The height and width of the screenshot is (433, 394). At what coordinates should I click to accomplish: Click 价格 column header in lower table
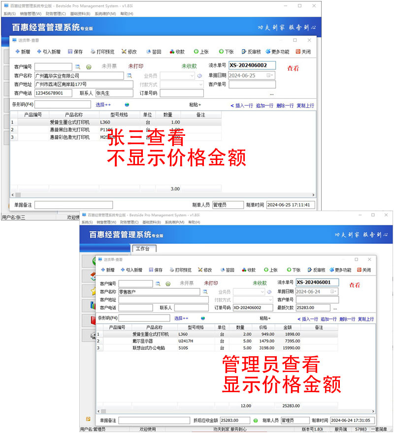click(x=263, y=327)
